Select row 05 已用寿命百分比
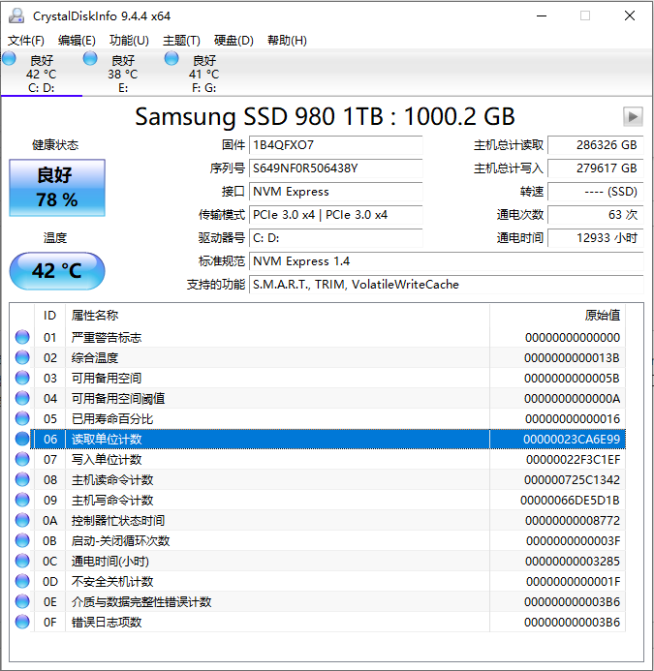 click(x=317, y=418)
